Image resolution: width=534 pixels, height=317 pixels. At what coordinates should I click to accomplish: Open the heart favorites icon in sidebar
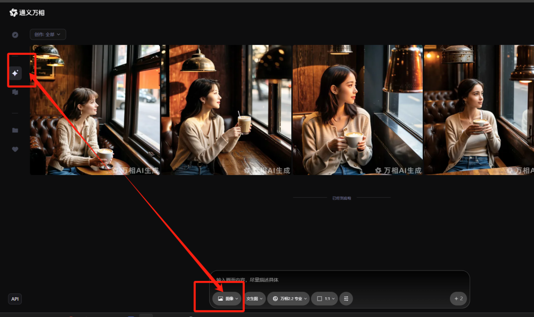point(15,149)
